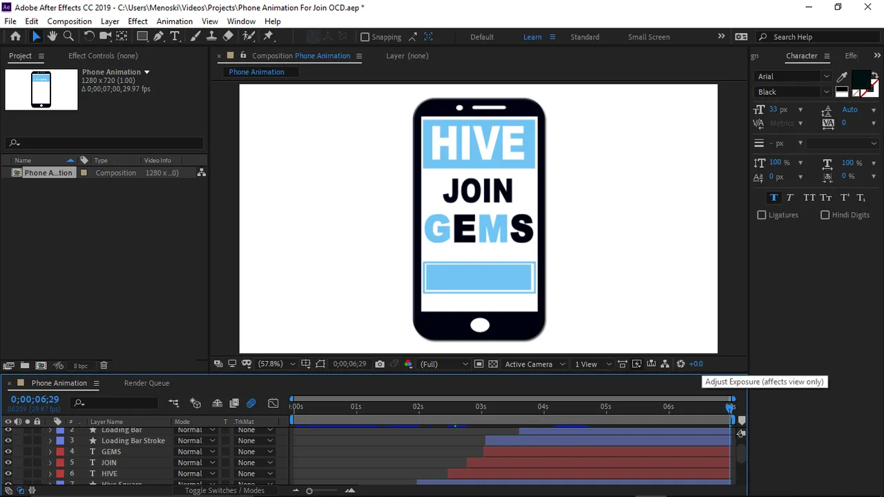
Task: Open the Composition menu
Action: (x=69, y=21)
